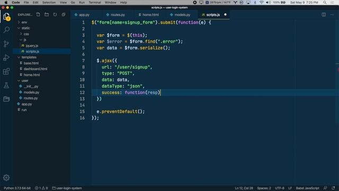Collapse the static folder
339x191 pixels.
[25, 28]
